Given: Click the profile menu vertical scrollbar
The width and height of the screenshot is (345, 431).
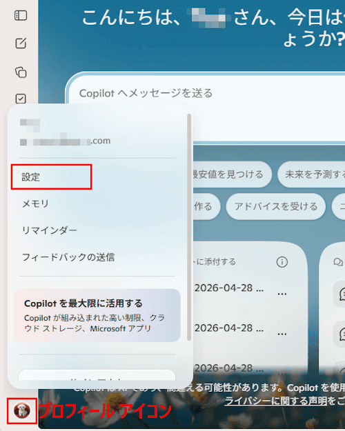Looking at the screenshot, I should (x=189, y=228).
